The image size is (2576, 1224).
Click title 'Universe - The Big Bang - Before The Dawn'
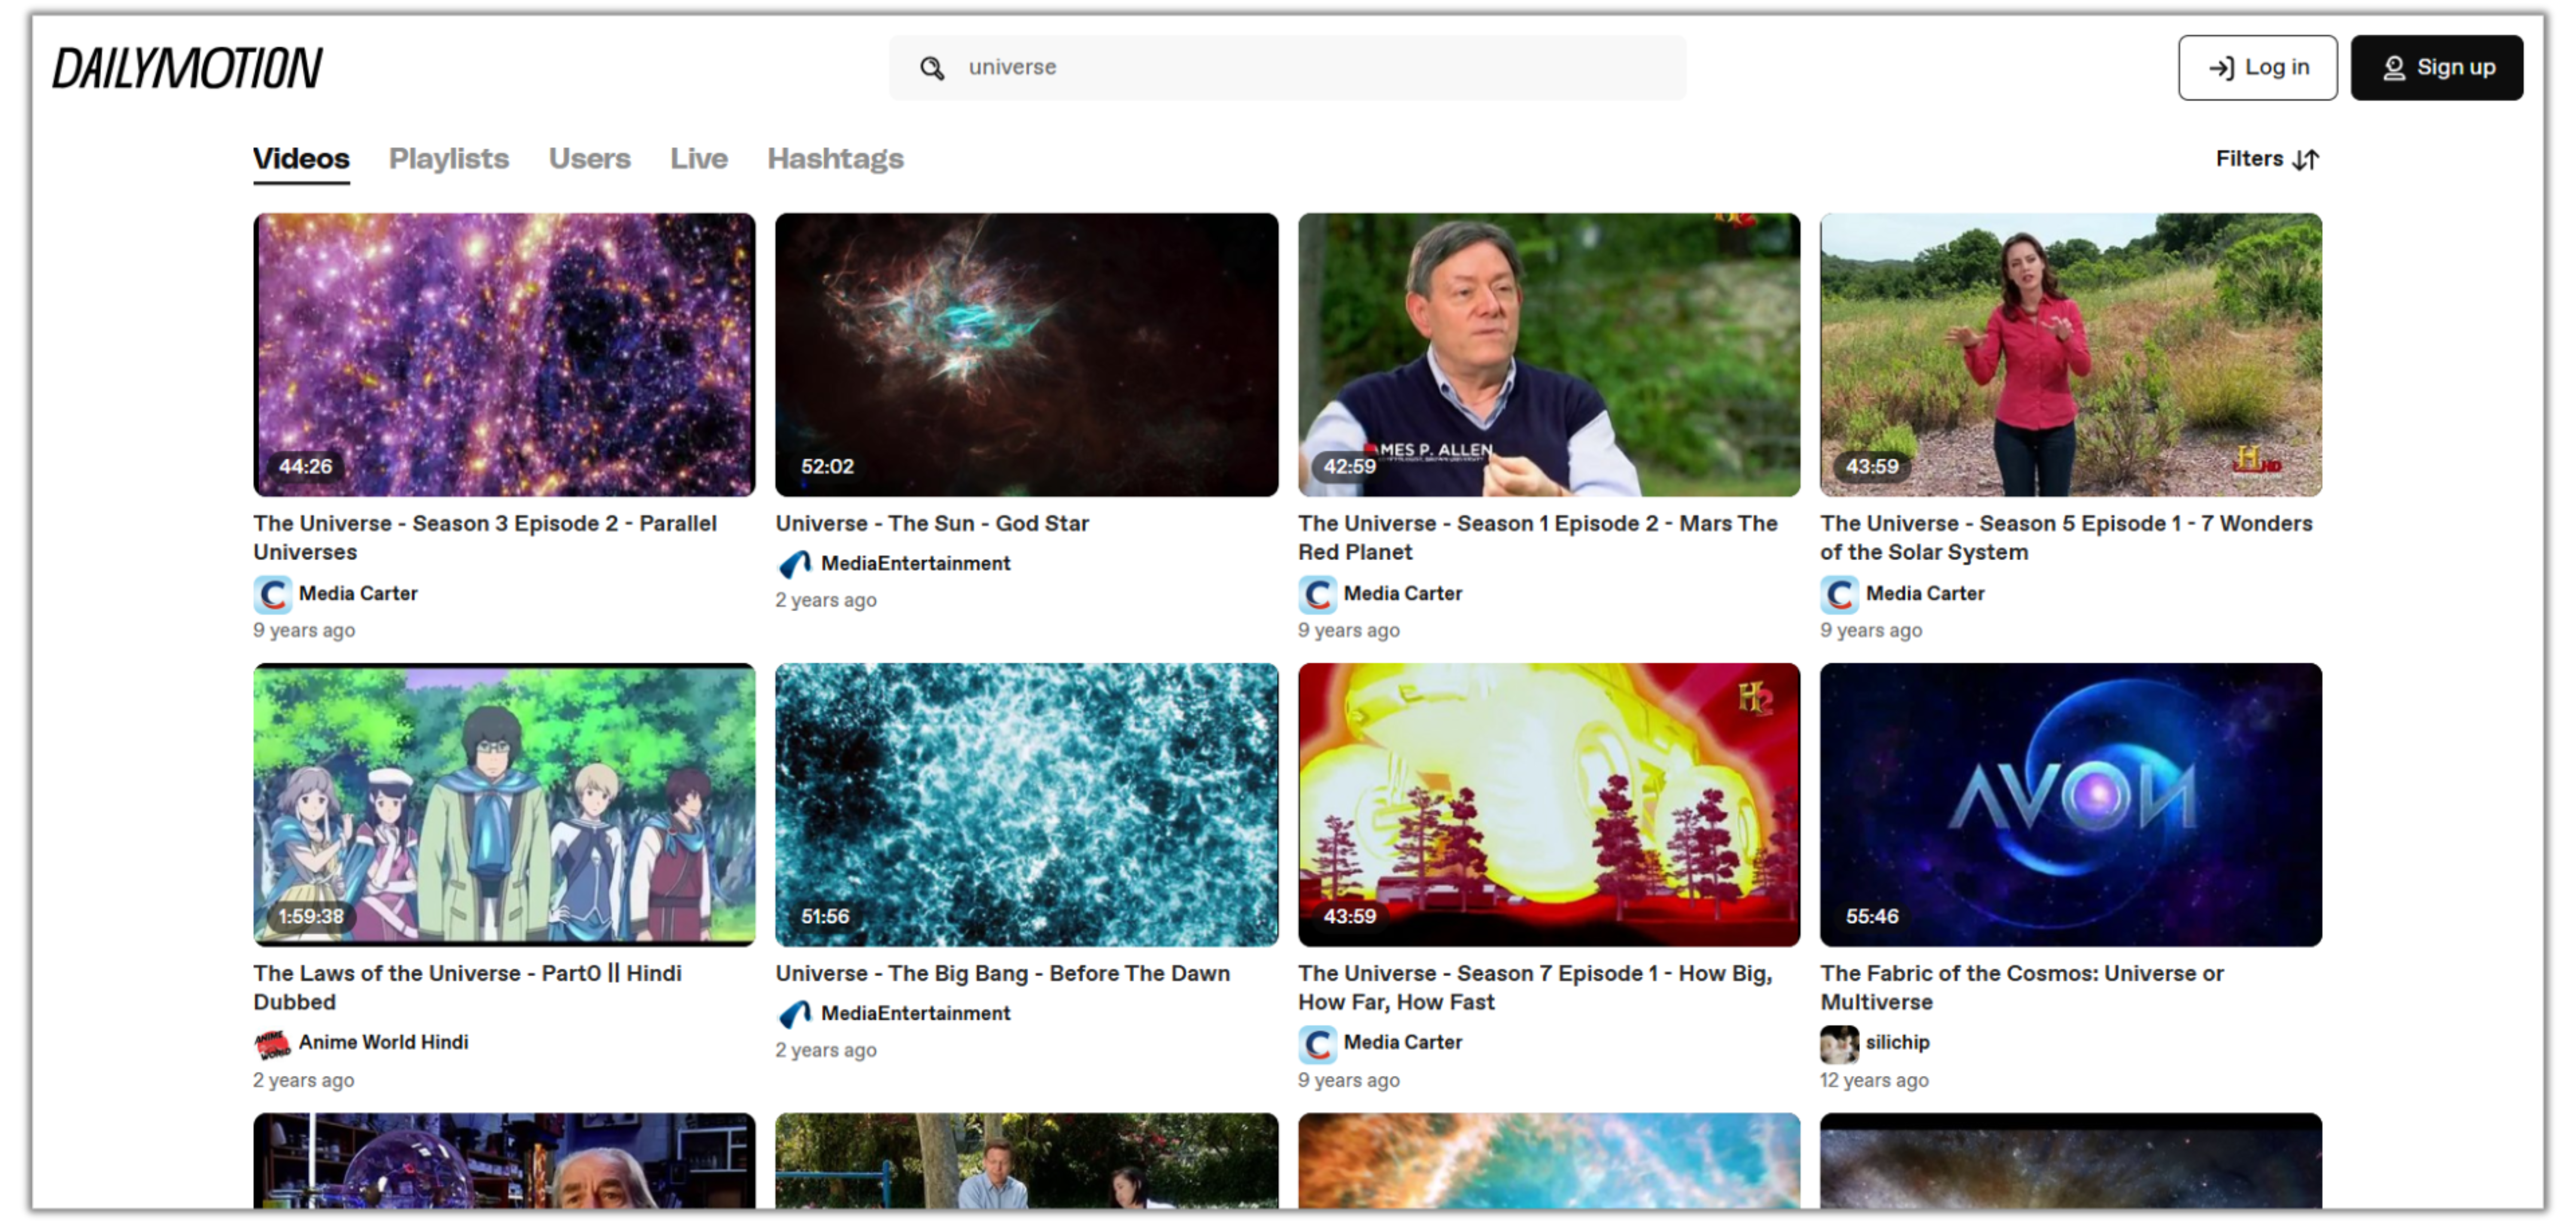[1003, 973]
